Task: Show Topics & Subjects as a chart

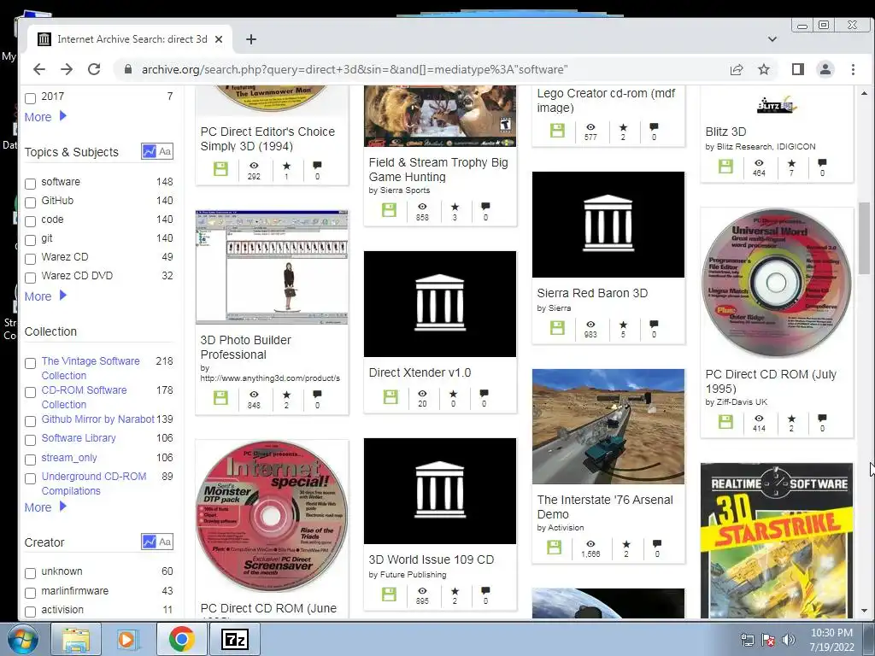Action: coord(149,151)
